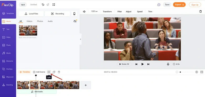Click the timeline zoom slider handle
Image resolution: width=205 pixels, height=97 pixels.
(x=180, y=72)
